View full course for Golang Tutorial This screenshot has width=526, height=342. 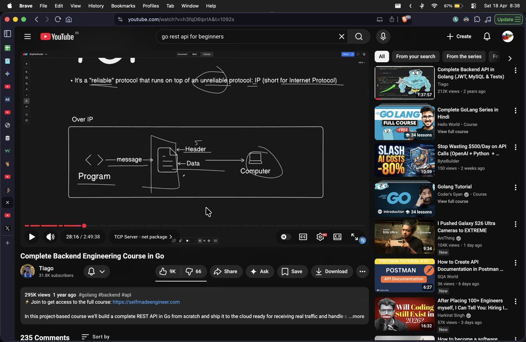(453, 202)
